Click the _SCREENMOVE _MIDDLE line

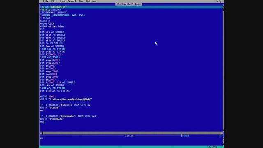click(53, 12)
